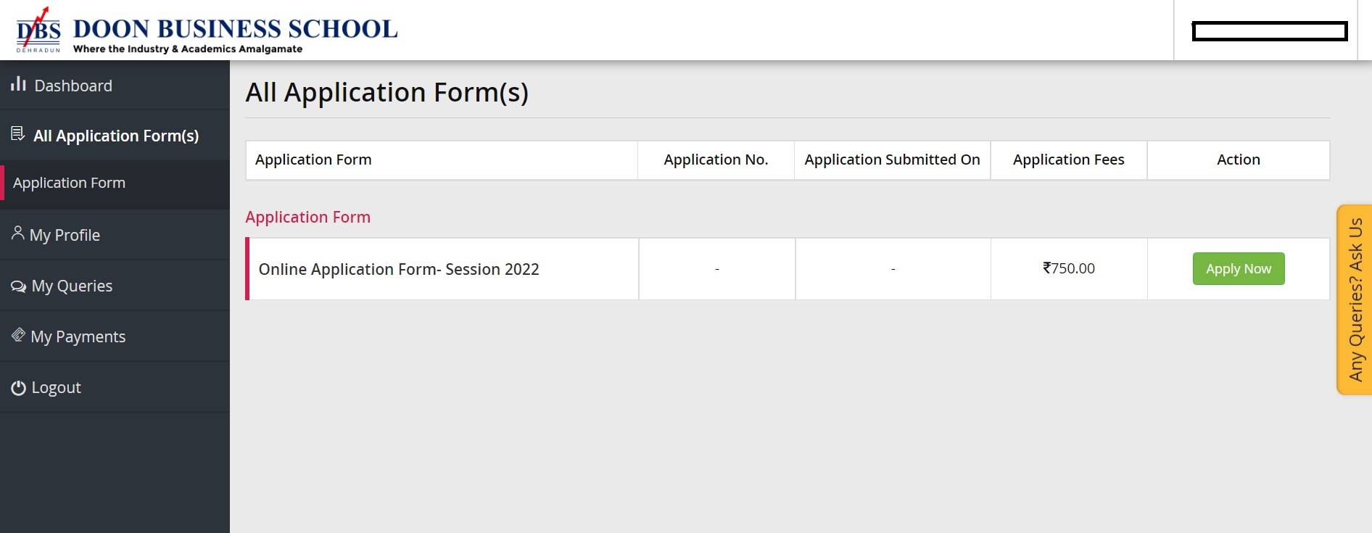Screen dimensions: 1372x533
Task: Select the All Application Form(s) document icon
Action: click(16, 133)
